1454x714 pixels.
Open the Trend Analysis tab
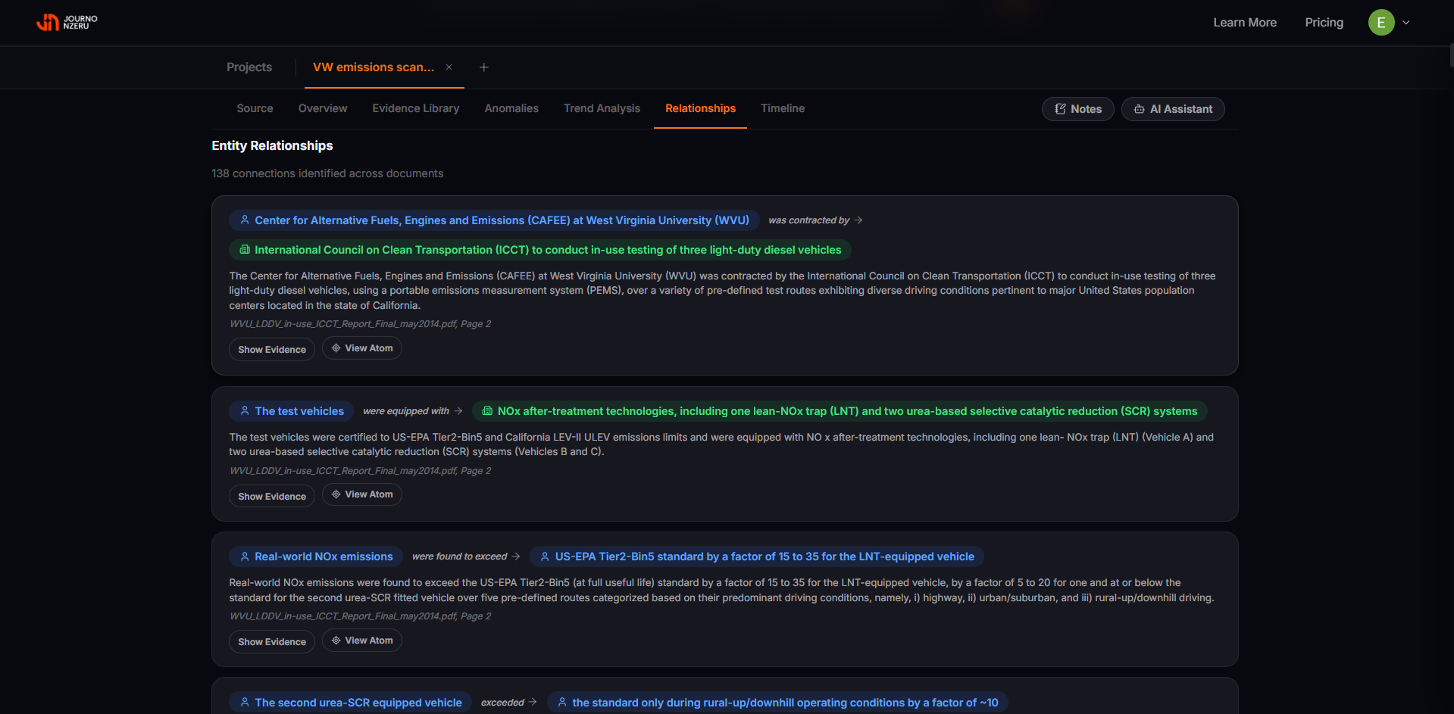click(x=602, y=108)
